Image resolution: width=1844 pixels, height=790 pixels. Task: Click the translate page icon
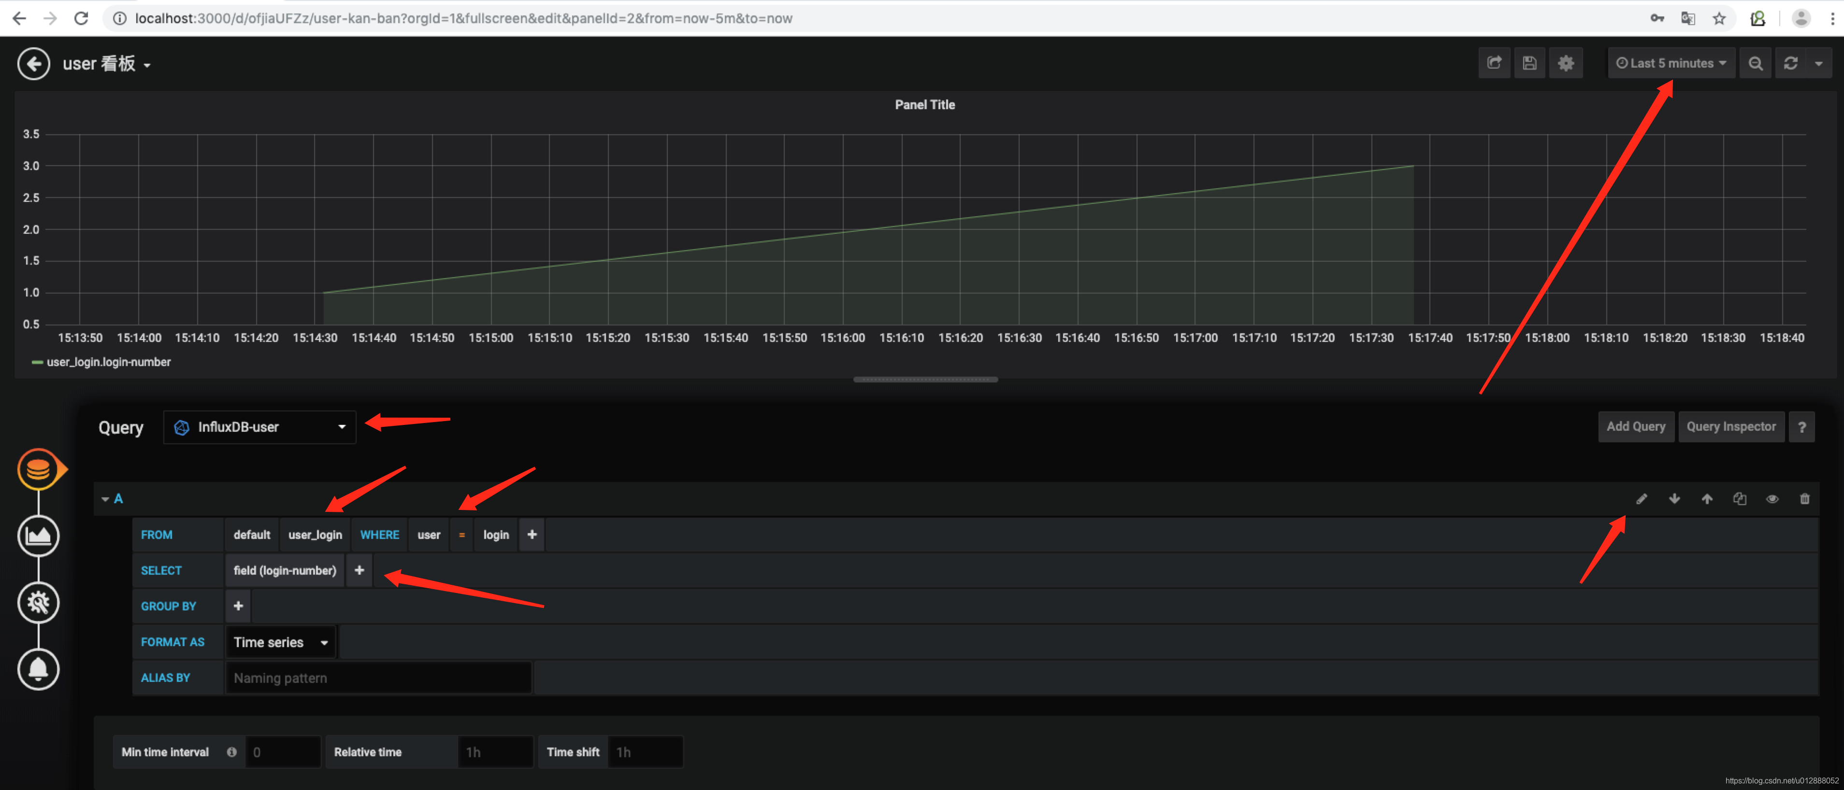pyautogui.click(x=1688, y=19)
